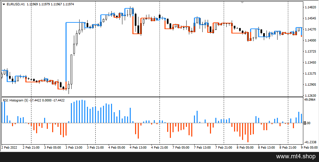Screen dimensions: 319x162
Task: Click the 4 Feb 13:00 time label
Action: coord(138,148)
